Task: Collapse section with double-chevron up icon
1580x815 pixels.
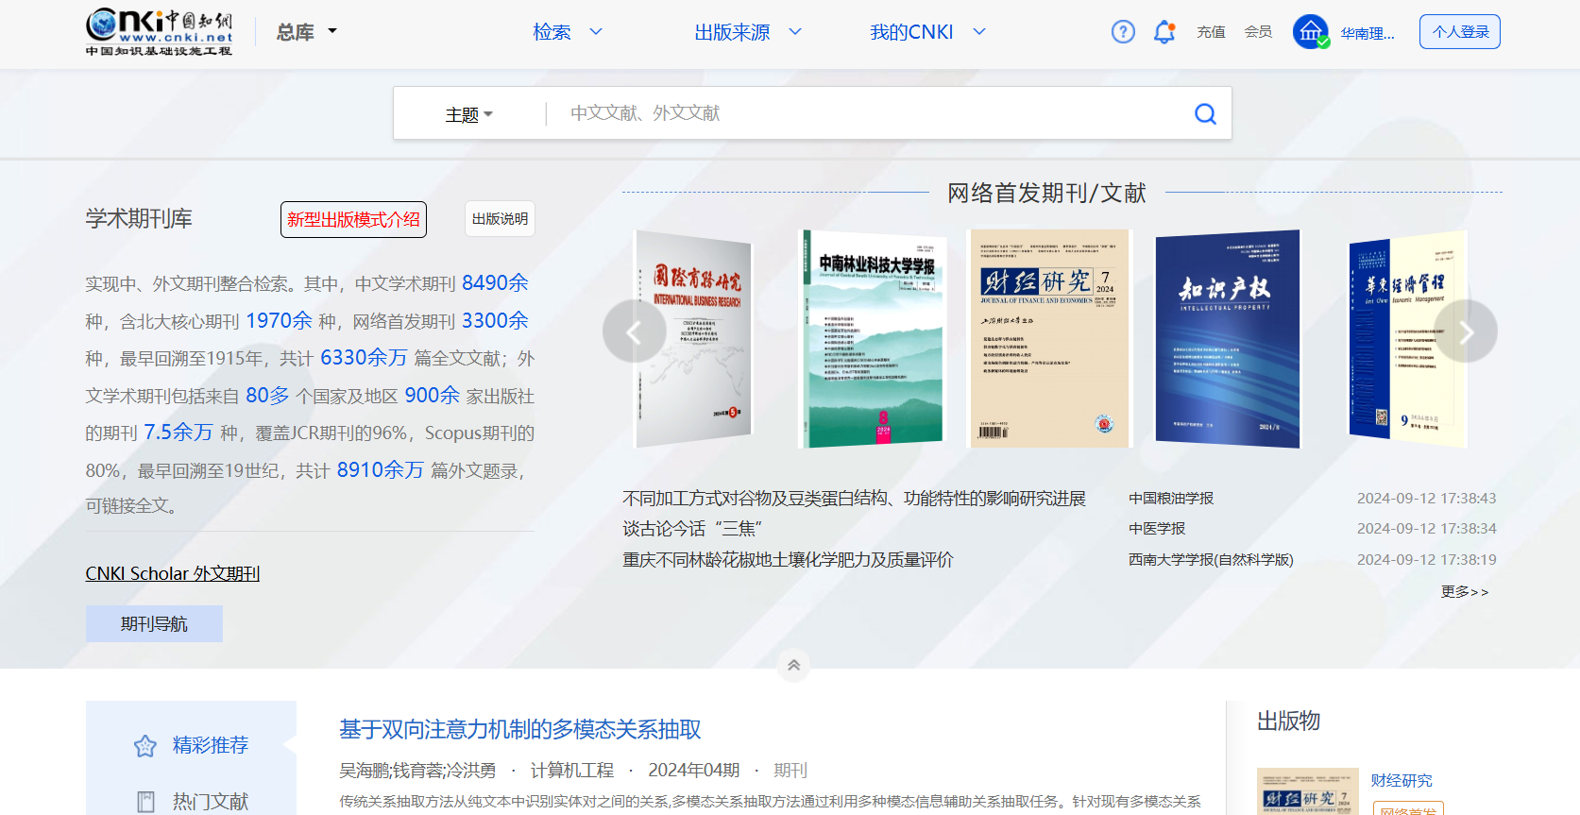Action: (794, 666)
